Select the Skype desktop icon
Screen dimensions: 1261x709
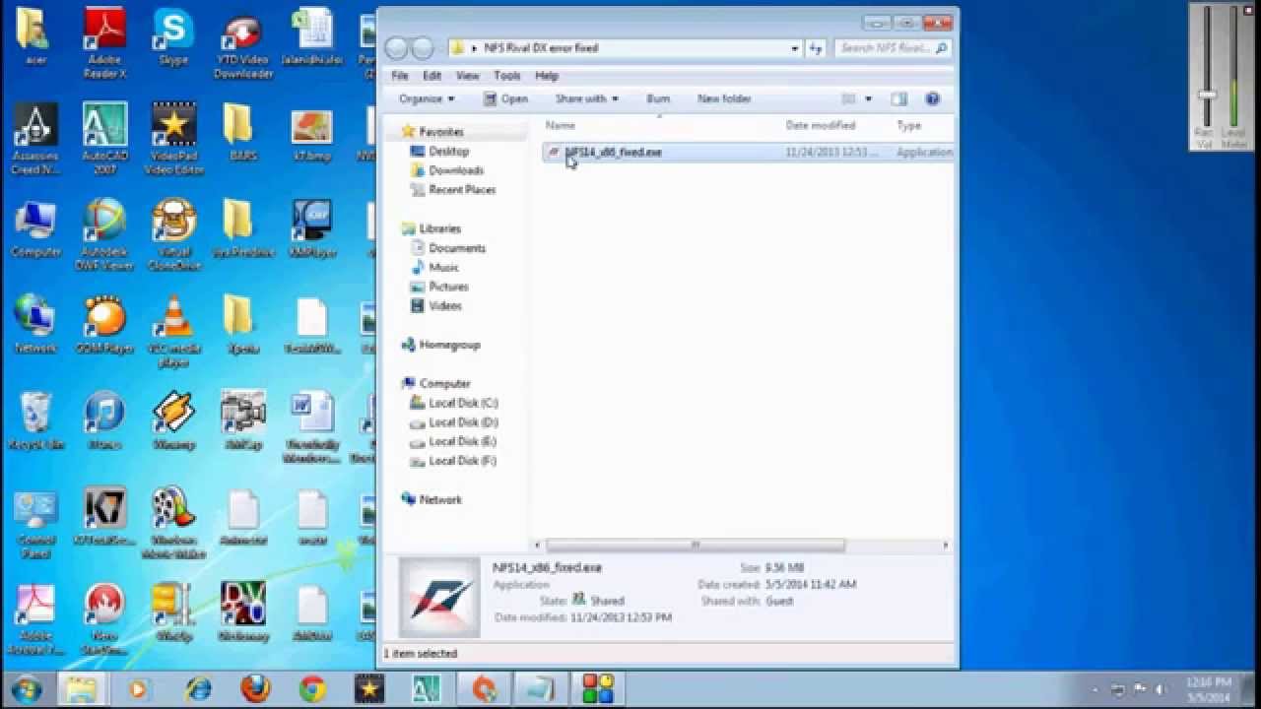coord(173,39)
